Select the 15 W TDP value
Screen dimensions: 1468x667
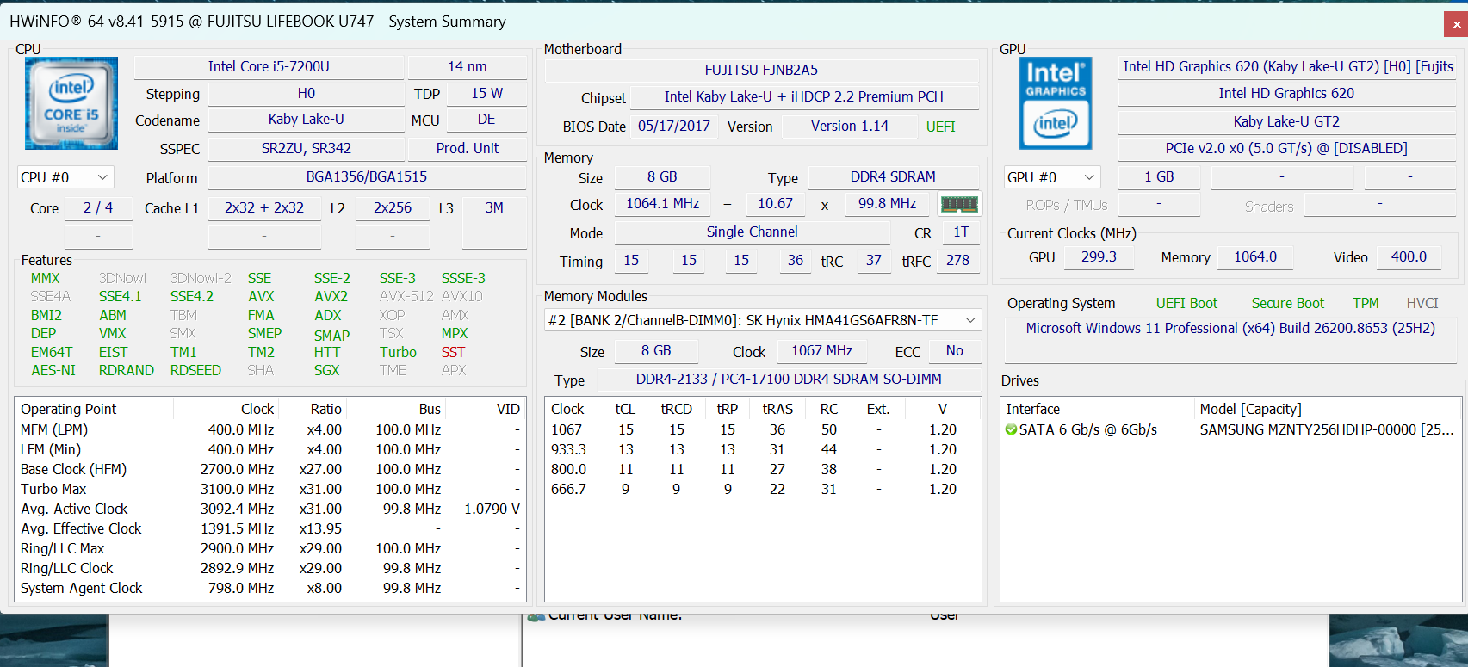(487, 93)
